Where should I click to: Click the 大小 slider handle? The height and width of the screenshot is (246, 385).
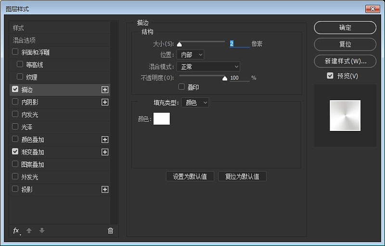coord(180,44)
